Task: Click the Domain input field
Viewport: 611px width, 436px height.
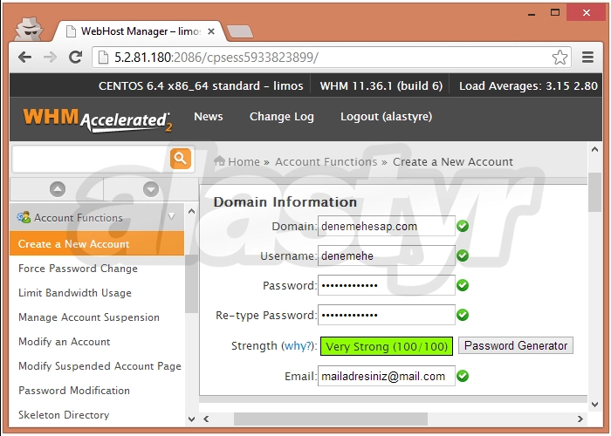Action: 386,226
